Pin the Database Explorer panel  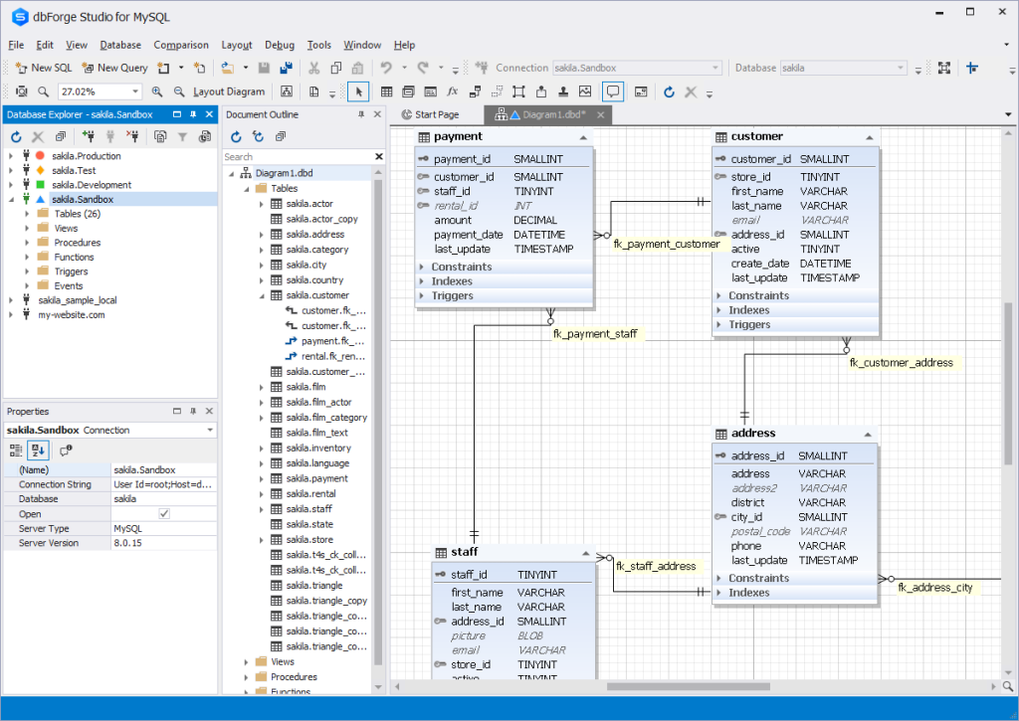click(x=193, y=114)
